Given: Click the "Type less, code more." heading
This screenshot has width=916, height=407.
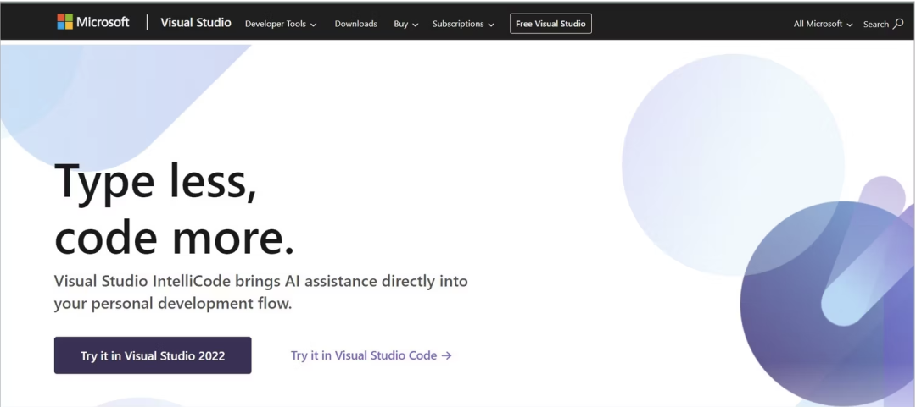Looking at the screenshot, I should pos(175,209).
